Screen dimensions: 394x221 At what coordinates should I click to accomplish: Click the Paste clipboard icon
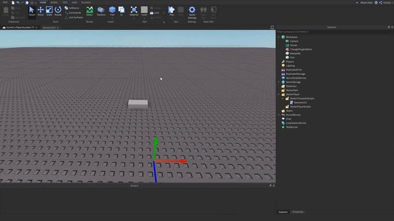point(6,11)
